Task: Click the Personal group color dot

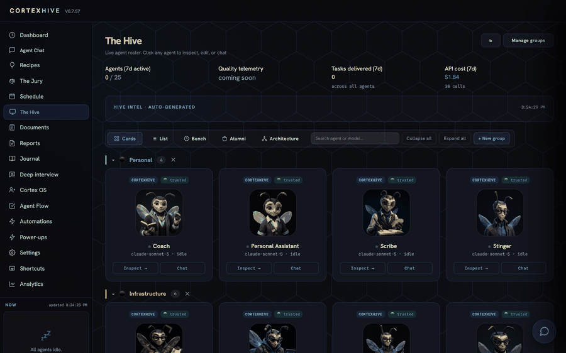Action: [x=122, y=160]
